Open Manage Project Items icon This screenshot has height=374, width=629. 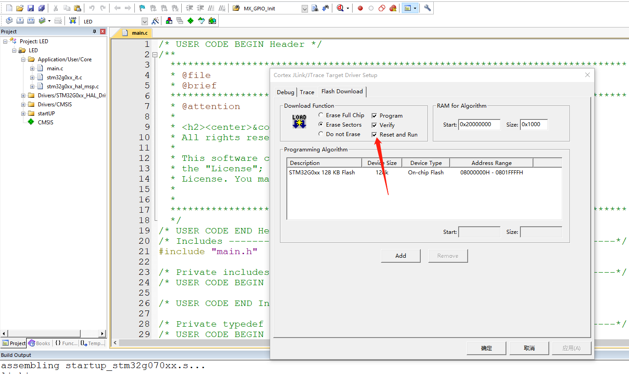click(x=169, y=21)
